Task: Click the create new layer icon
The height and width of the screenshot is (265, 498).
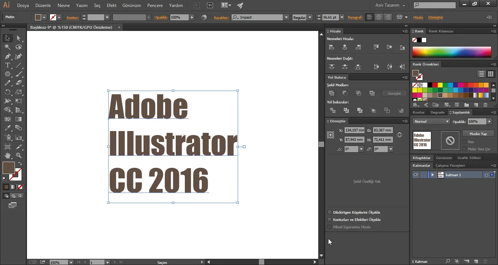Action: pos(476,261)
